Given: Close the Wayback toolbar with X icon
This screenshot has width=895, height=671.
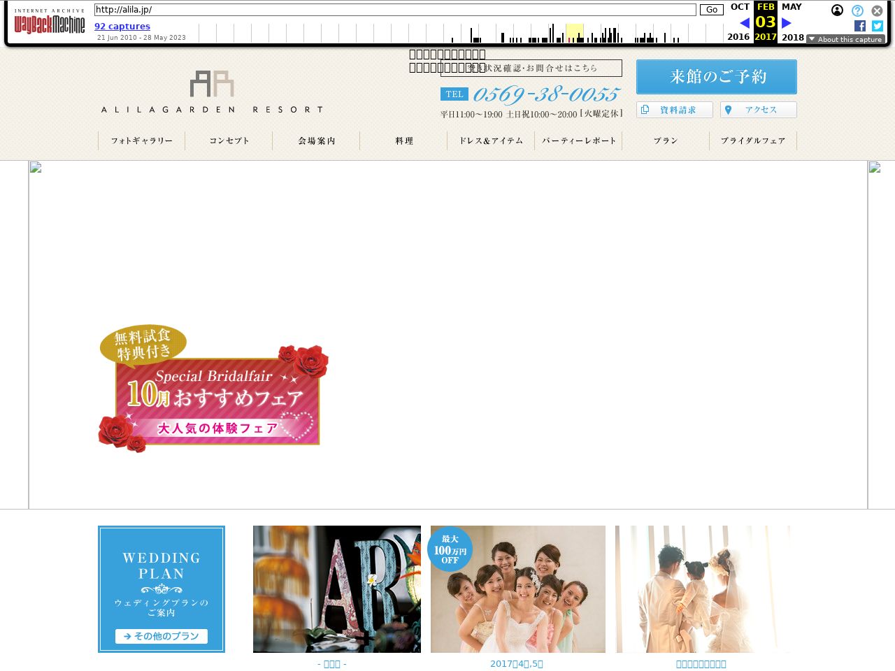Looking at the screenshot, I should (877, 10).
